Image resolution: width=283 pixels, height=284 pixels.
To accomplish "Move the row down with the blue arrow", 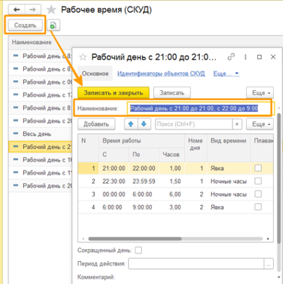I will click(144, 124).
